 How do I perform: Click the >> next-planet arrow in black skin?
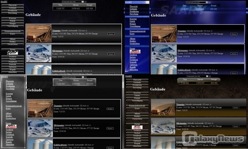click(x=86, y=2)
